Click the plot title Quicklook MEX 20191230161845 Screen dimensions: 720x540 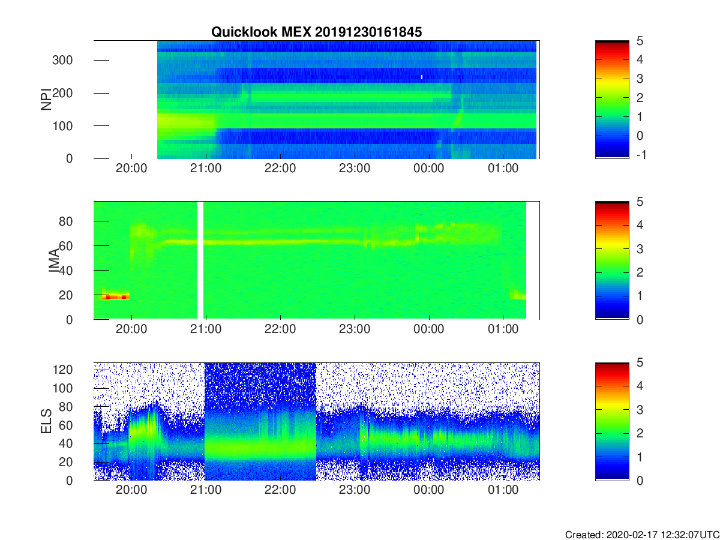(316, 32)
